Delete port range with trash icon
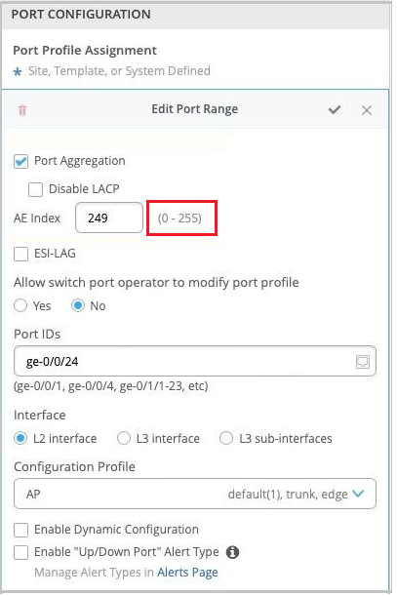 point(22,110)
